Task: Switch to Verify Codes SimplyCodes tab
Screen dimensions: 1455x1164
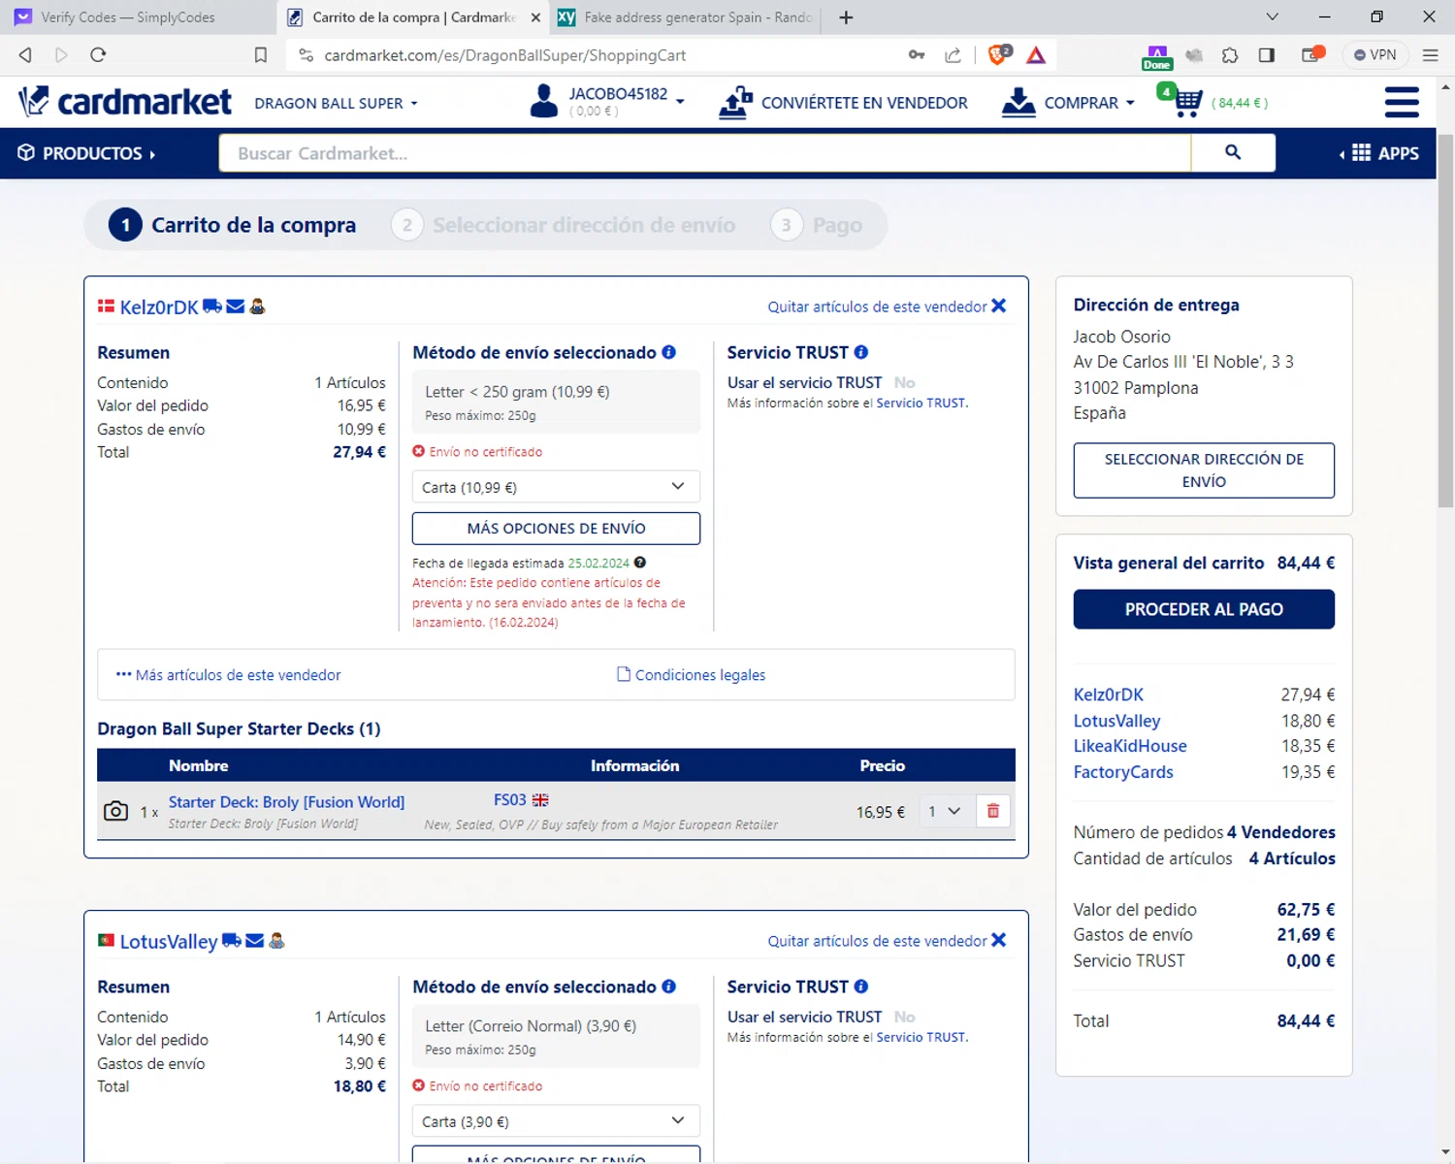Action: point(138,17)
